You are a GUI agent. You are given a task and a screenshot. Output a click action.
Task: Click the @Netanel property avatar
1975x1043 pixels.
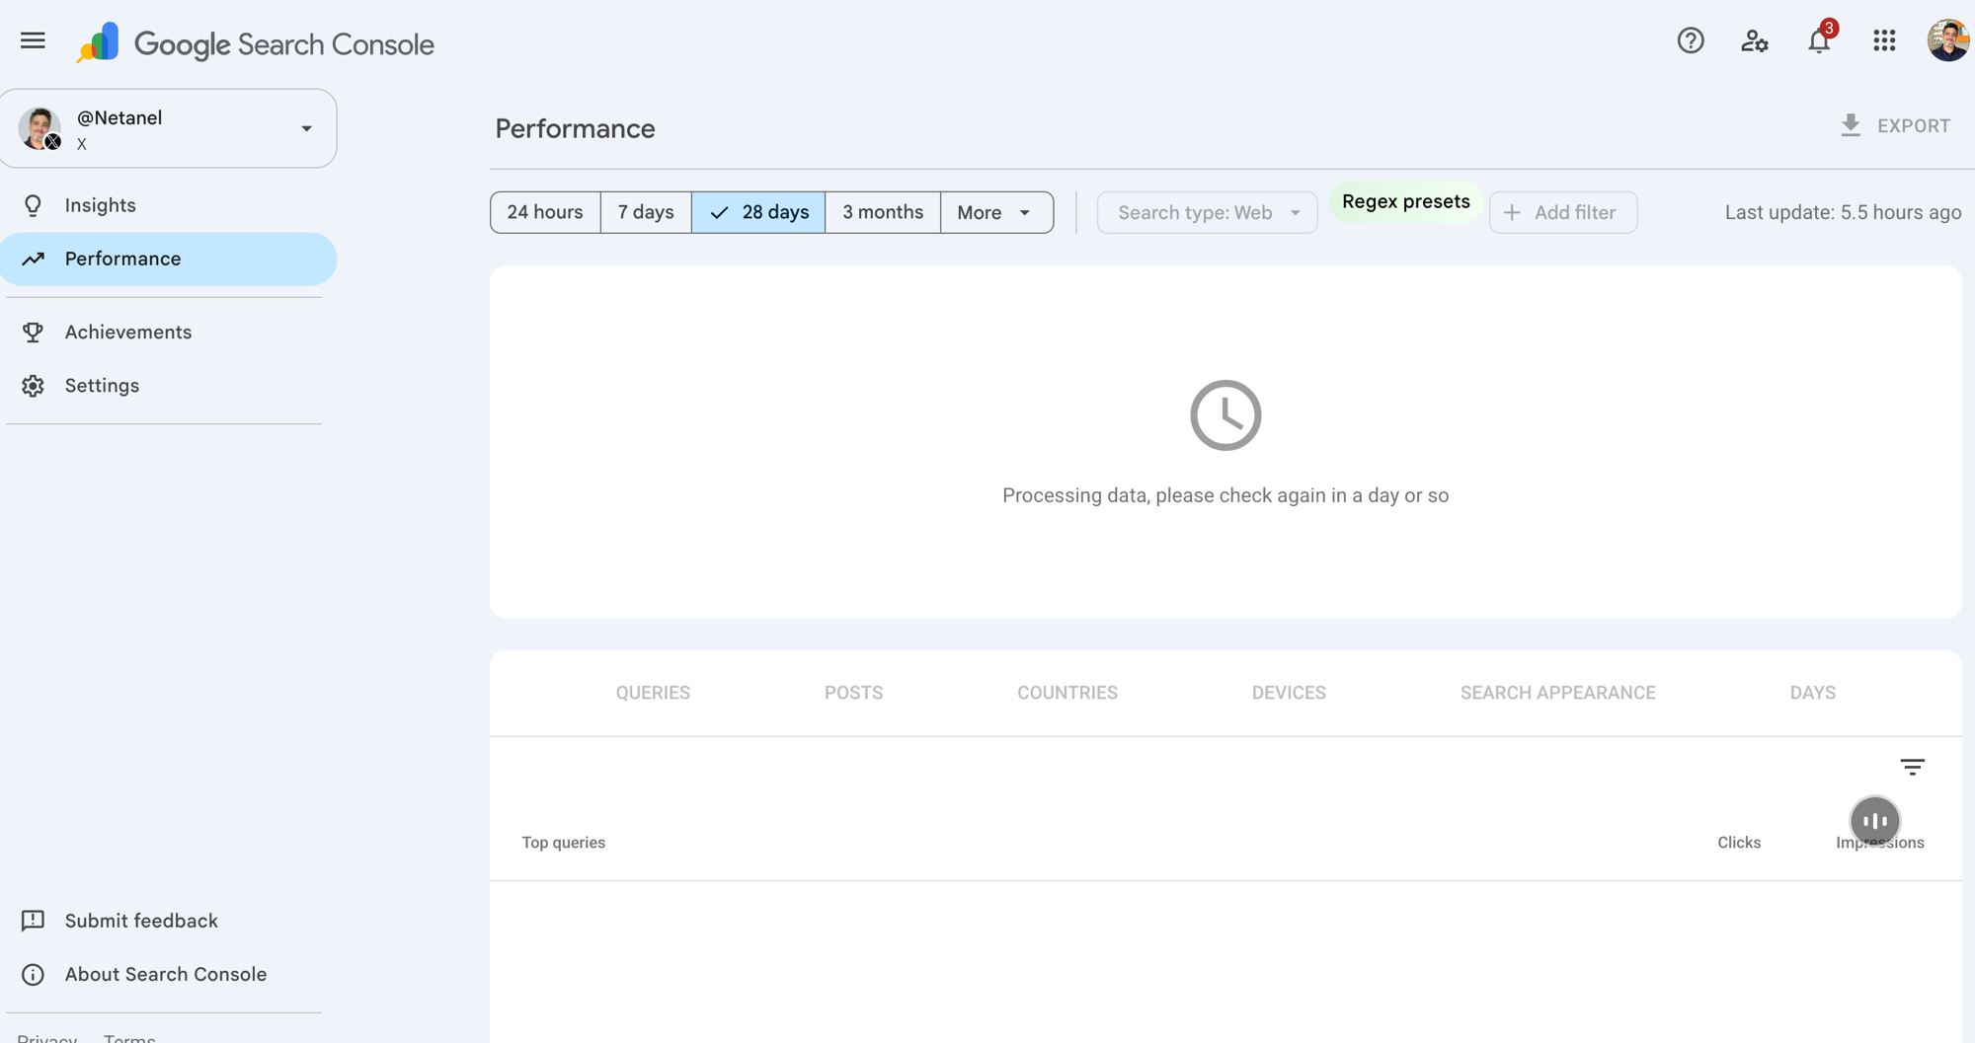pos(39,128)
